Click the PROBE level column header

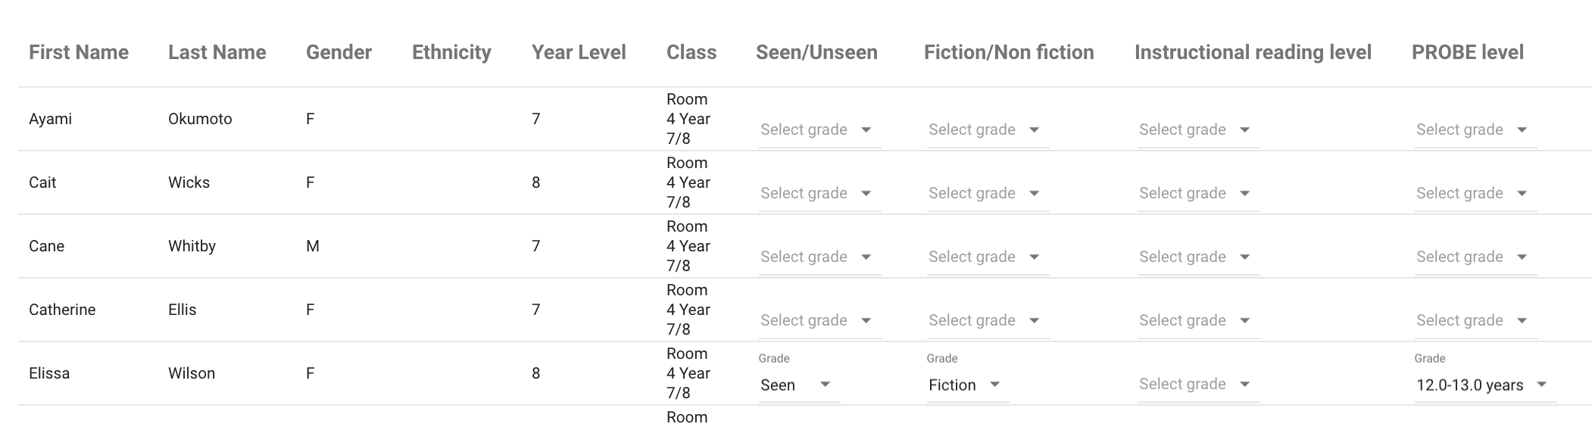[x=1467, y=52]
